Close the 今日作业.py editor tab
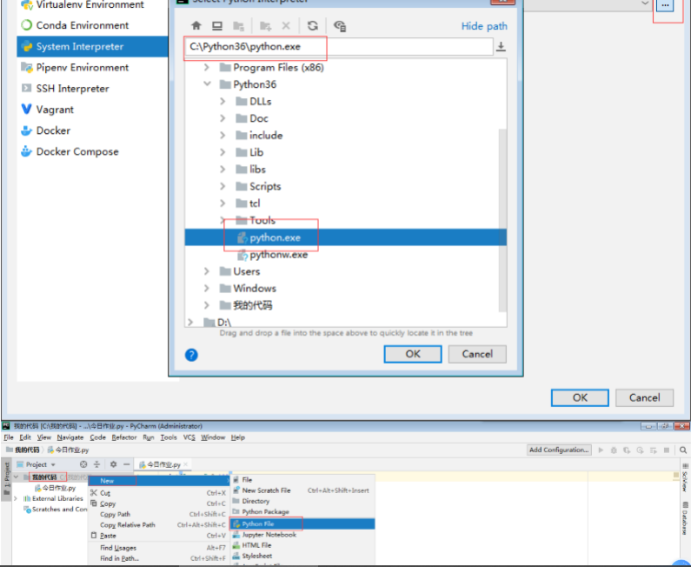Image resolution: width=691 pixels, height=567 pixels. tap(185, 464)
